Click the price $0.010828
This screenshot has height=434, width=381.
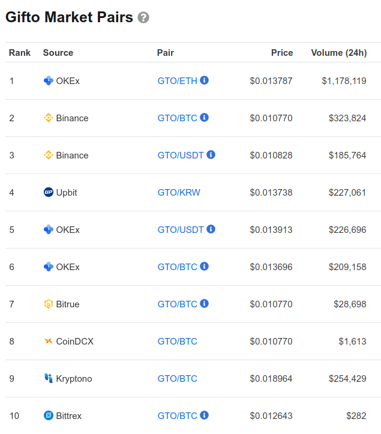tap(271, 155)
